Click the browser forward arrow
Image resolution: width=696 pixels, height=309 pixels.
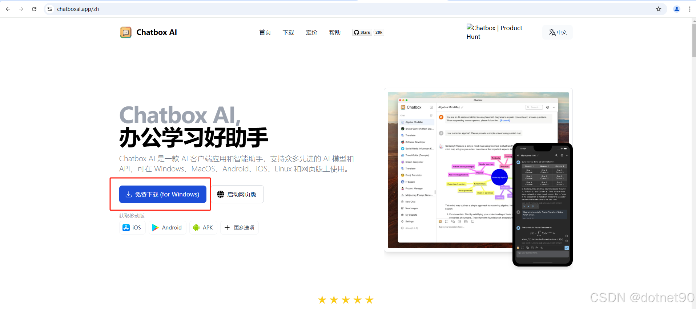point(21,9)
